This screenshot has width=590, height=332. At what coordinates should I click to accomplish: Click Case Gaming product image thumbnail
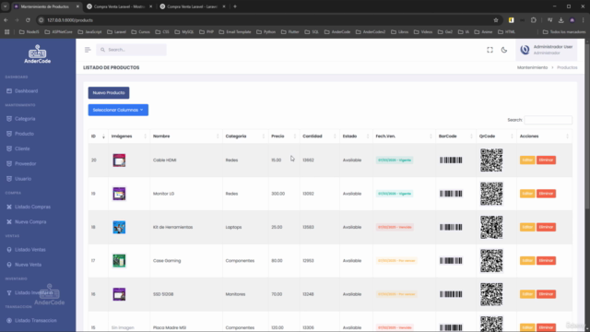(x=119, y=261)
